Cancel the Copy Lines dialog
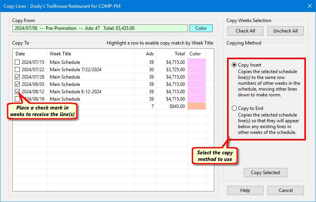Image resolution: width=316 pixels, height=202 pixels. tap(286, 190)
